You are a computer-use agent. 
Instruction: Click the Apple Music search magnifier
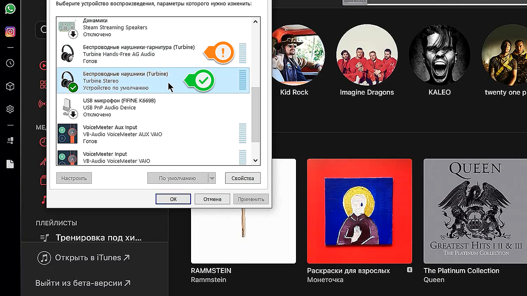43,29
